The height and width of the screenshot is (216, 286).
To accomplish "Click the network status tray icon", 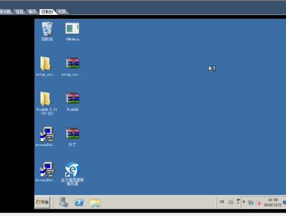I will click(251, 202).
